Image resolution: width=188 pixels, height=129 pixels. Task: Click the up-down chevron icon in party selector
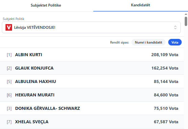(175, 27)
